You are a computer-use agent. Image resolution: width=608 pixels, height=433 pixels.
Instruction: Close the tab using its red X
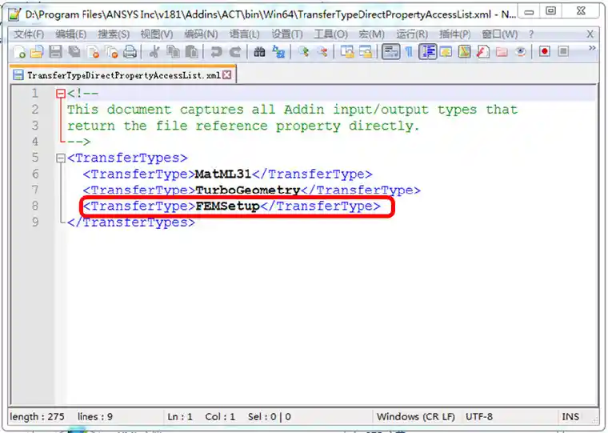[x=227, y=75]
